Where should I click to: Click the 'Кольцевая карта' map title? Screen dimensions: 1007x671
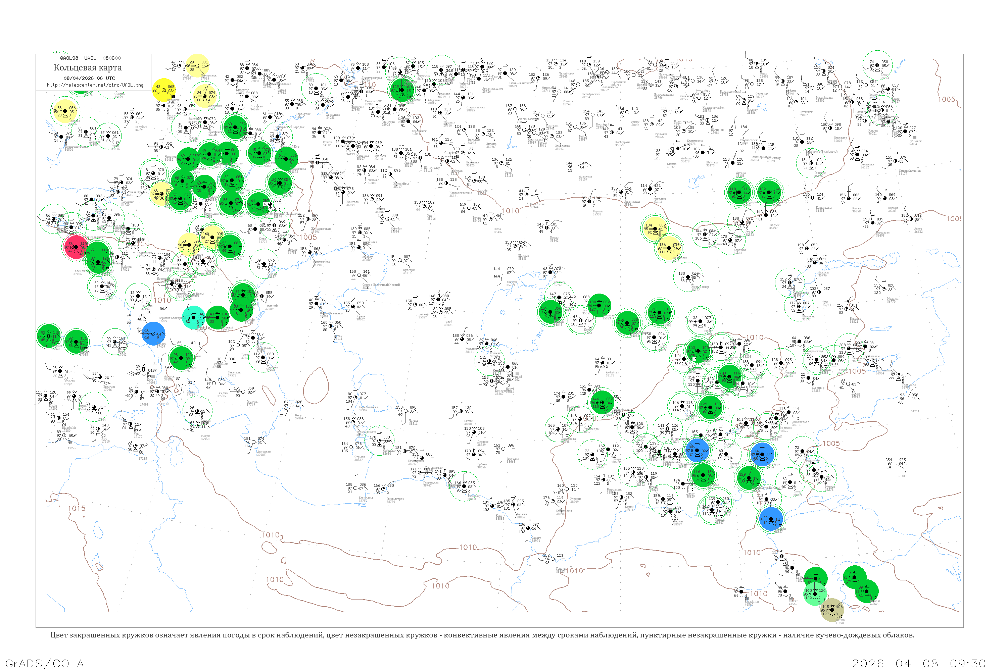[x=87, y=68]
